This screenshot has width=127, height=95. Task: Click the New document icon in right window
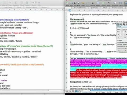click(67, 3)
